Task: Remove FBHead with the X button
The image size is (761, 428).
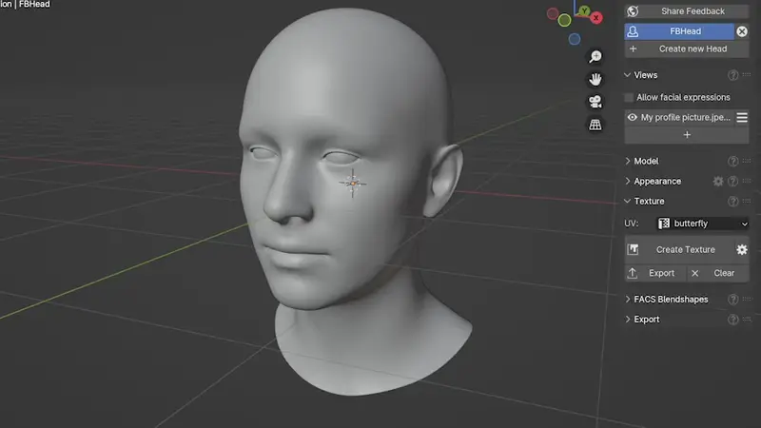Action: click(742, 31)
